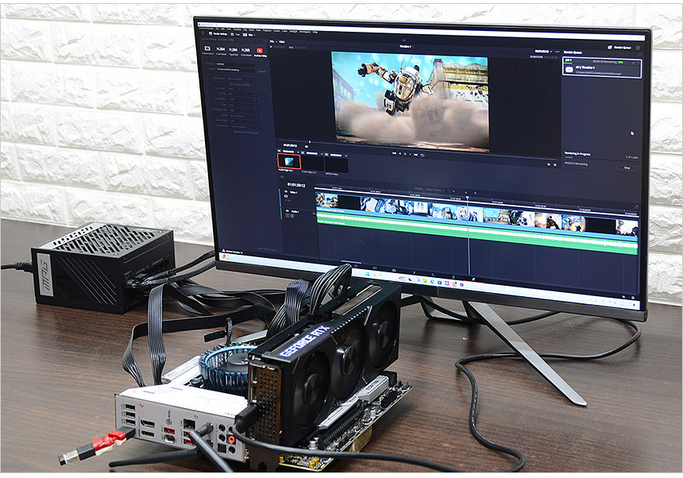This screenshot has width=683, height=478.
Task: Select the first H.264 Master preset
Action: [x=221, y=49]
